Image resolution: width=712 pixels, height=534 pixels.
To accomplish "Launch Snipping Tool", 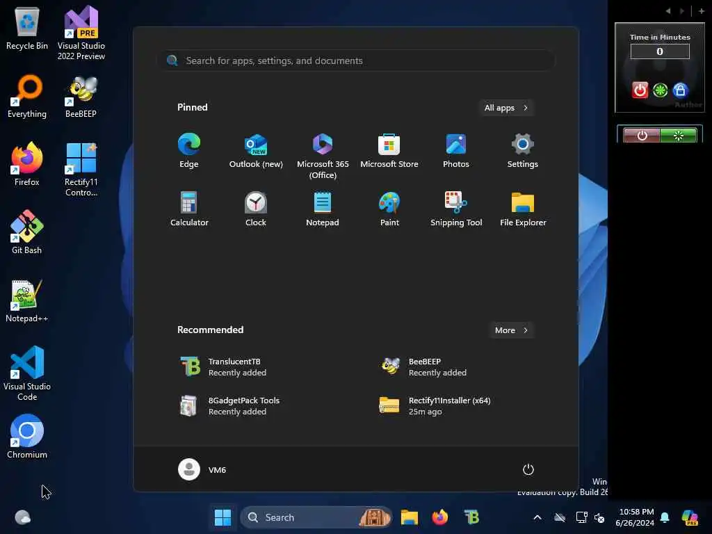I will click(456, 209).
